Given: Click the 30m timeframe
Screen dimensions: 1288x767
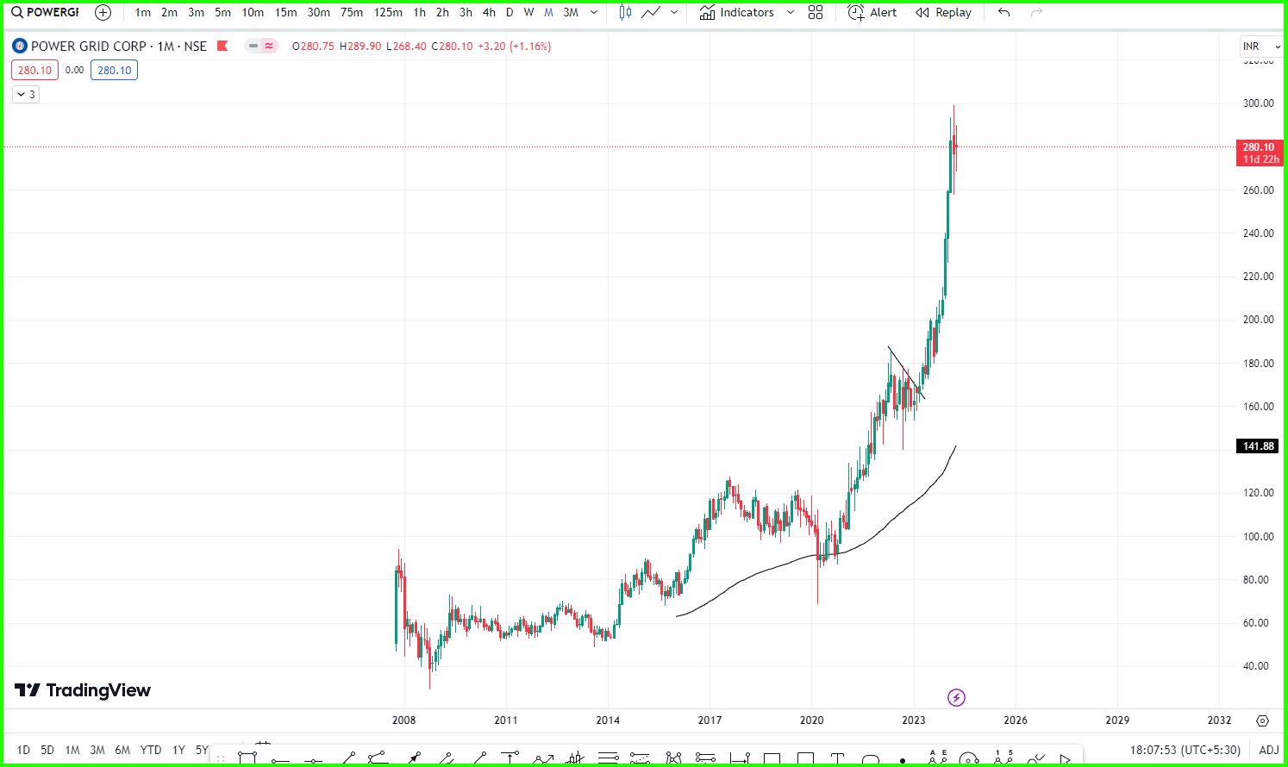Looking at the screenshot, I should pos(318,12).
